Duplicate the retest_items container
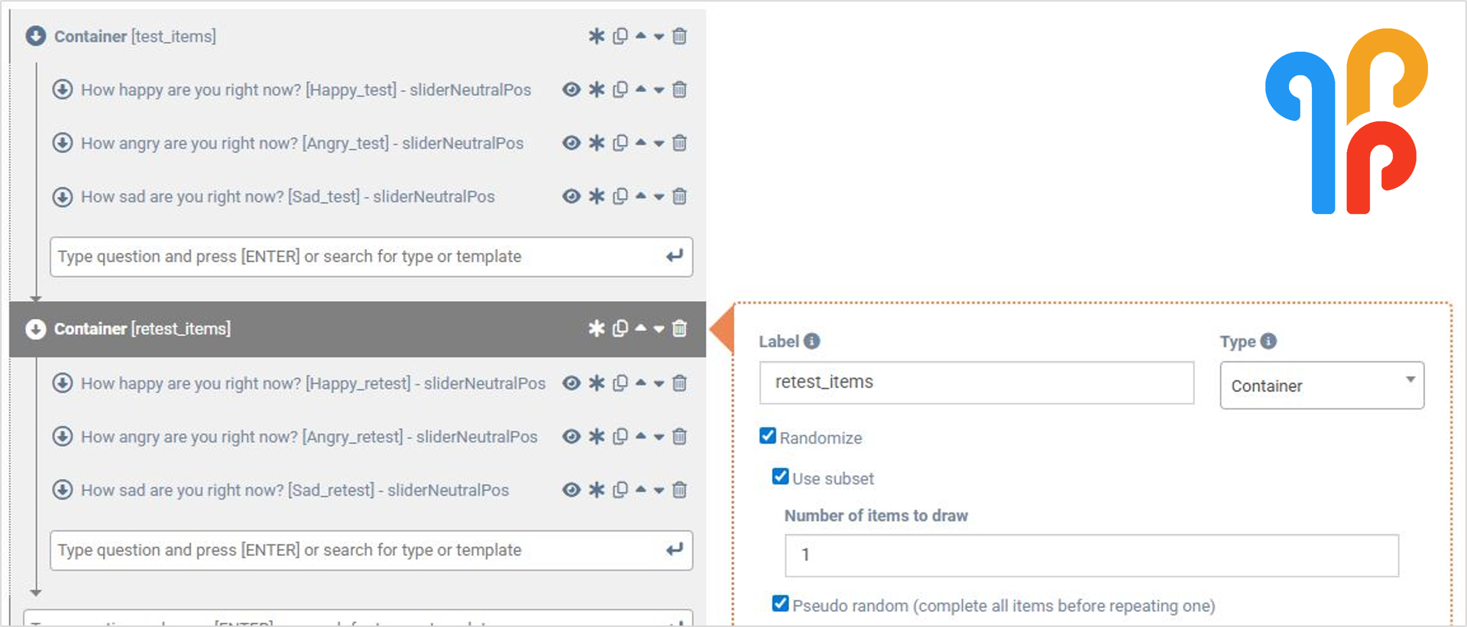The width and height of the screenshot is (1467, 627). pos(620,329)
